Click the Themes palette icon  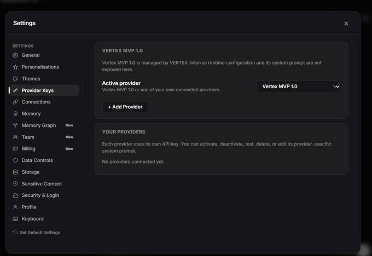click(x=15, y=79)
